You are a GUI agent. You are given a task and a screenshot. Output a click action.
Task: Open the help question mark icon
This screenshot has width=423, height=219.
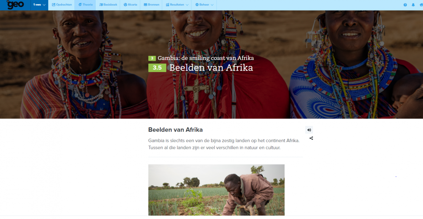pos(405,5)
